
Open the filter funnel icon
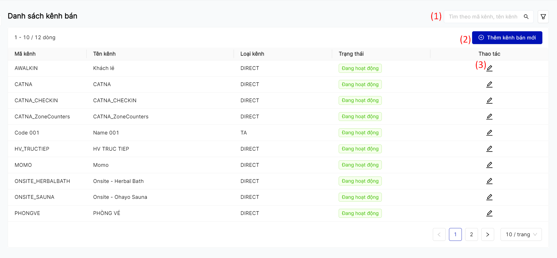543,17
